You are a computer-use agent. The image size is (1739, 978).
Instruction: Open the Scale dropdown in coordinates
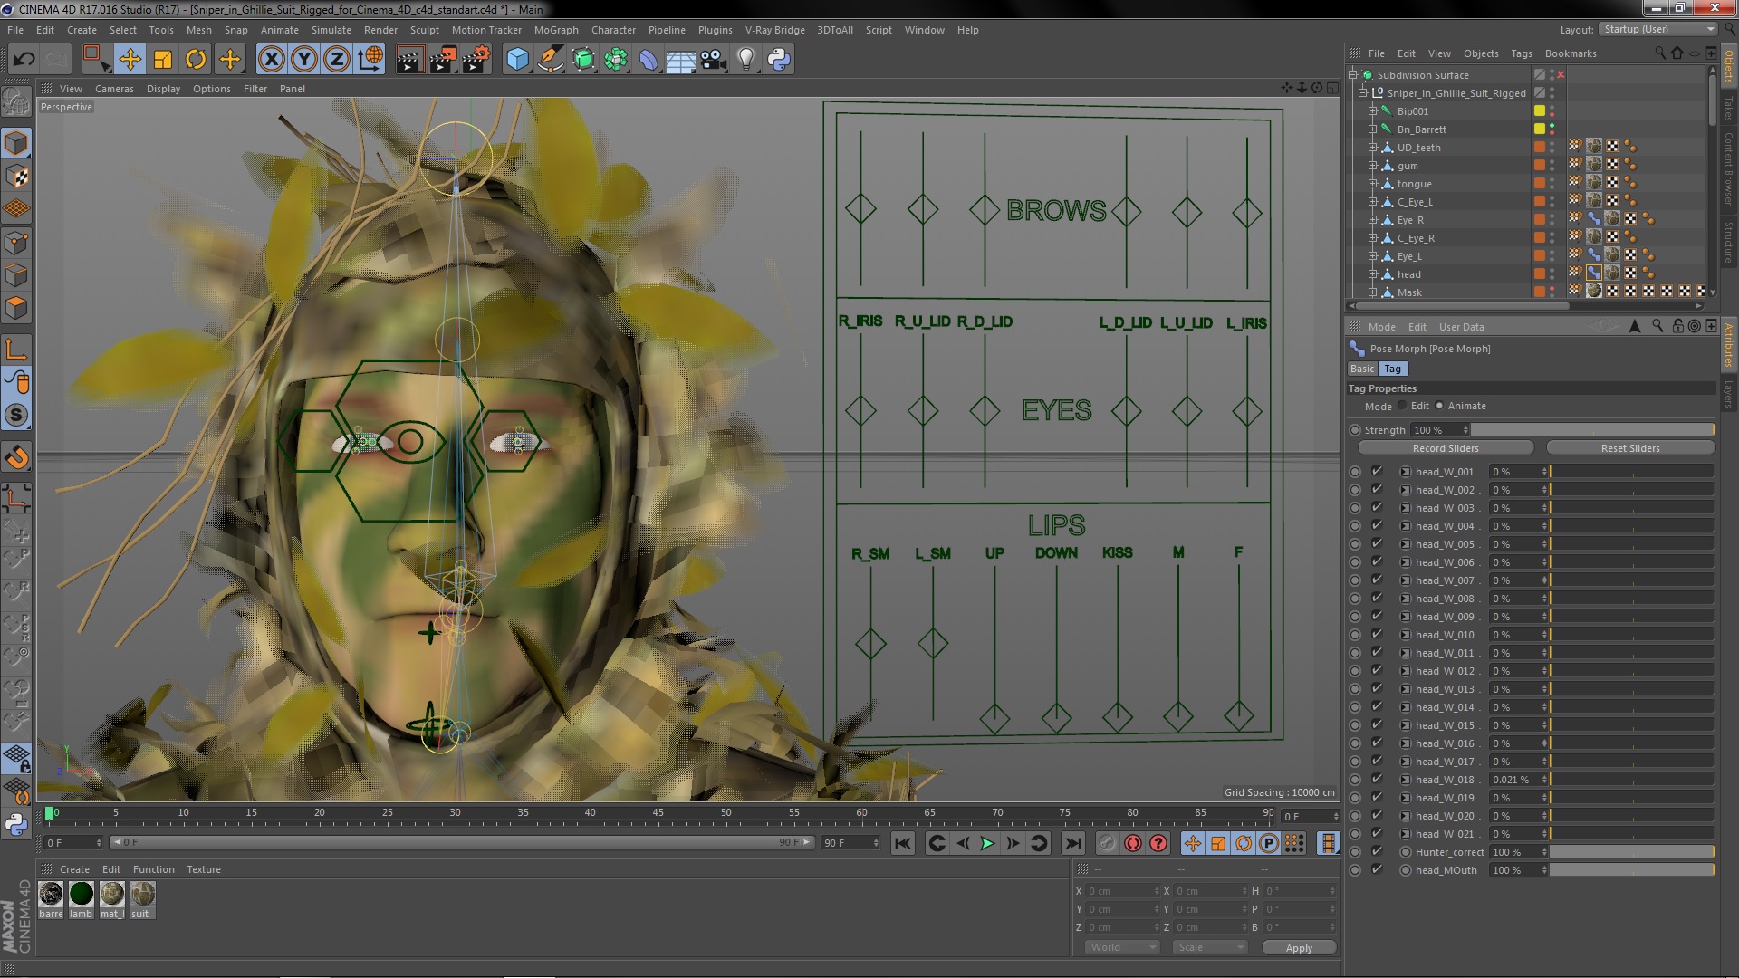[x=1209, y=947]
